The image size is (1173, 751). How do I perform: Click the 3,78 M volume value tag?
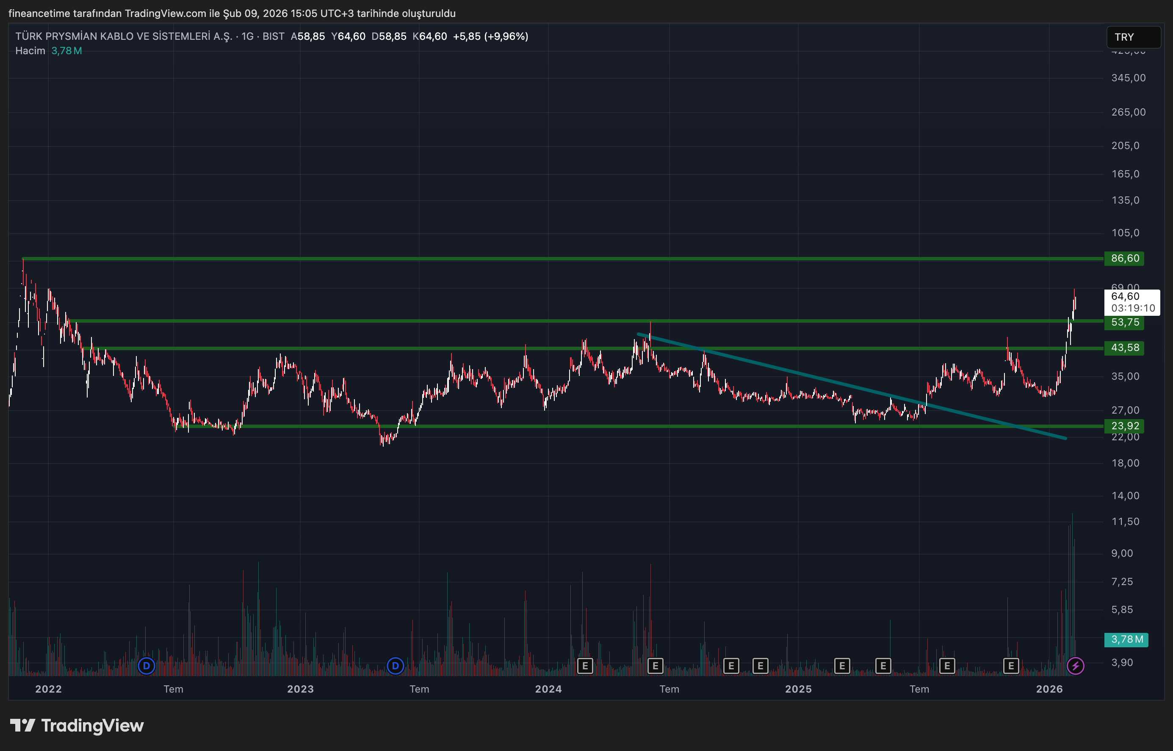click(x=1126, y=639)
